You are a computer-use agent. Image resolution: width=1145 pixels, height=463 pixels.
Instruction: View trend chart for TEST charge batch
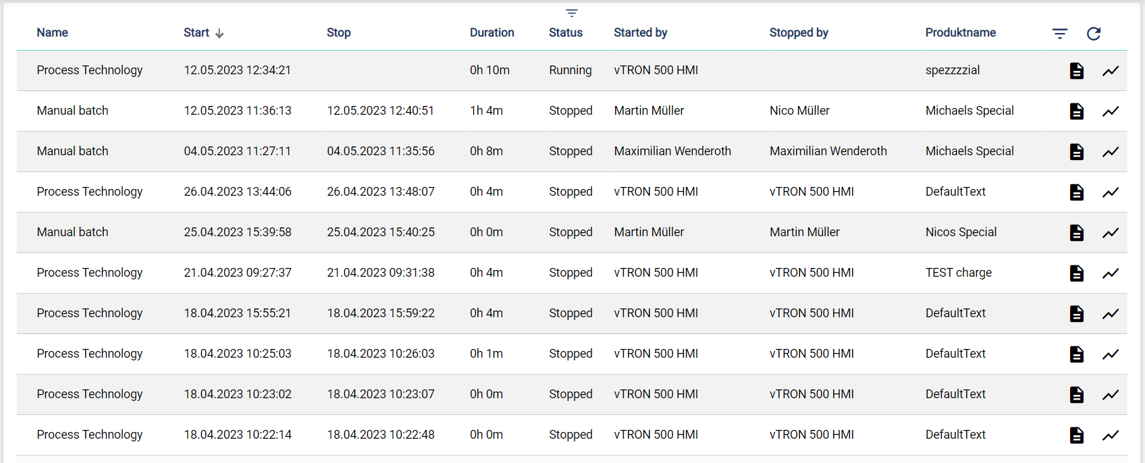1110,273
